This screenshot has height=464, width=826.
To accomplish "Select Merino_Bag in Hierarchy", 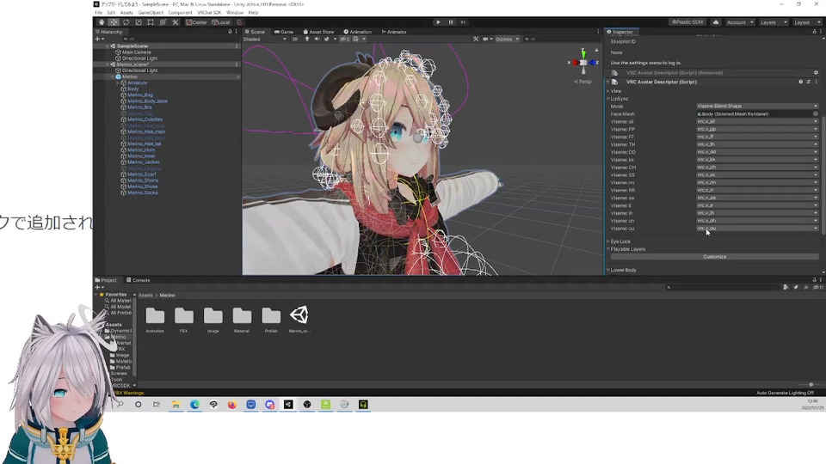I will point(139,95).
